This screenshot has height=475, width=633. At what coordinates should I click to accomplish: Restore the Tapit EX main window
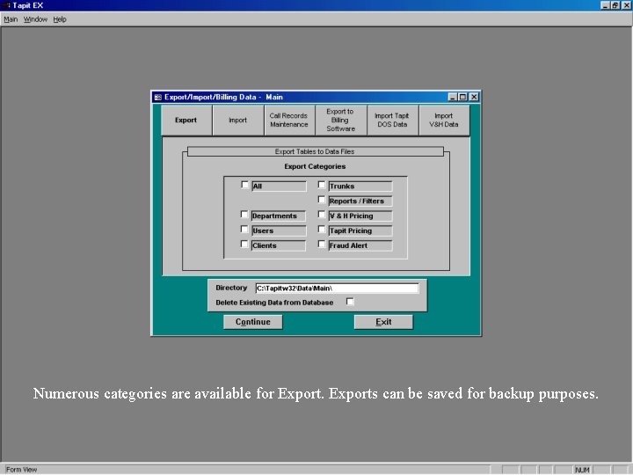point(615,5)
